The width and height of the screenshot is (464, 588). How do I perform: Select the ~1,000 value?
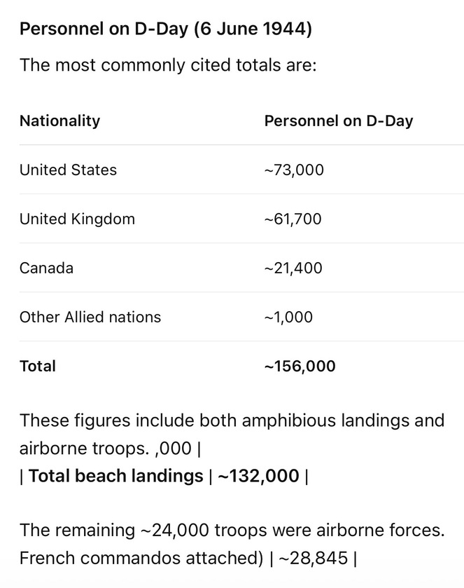288,317
